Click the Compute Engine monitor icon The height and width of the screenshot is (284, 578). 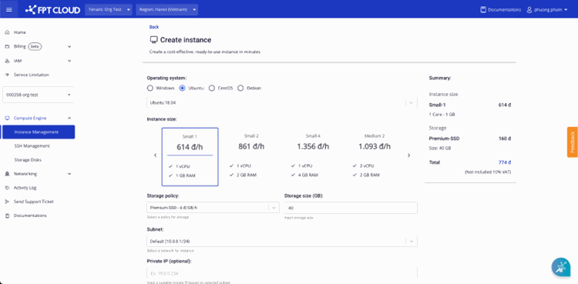pyautogui.click(x=7, y=119)
